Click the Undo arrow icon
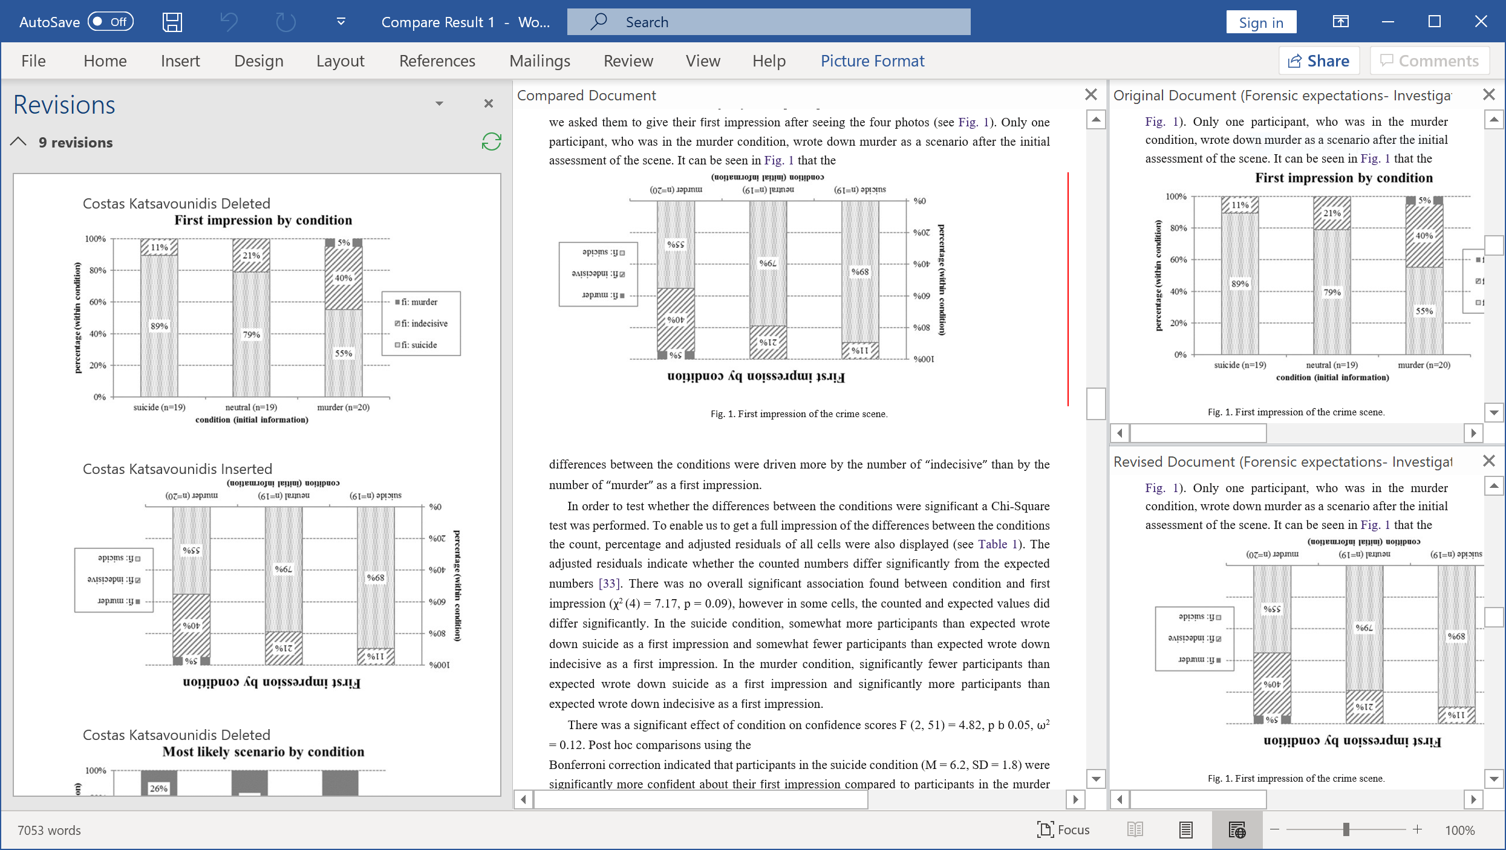 pos(229,22)
